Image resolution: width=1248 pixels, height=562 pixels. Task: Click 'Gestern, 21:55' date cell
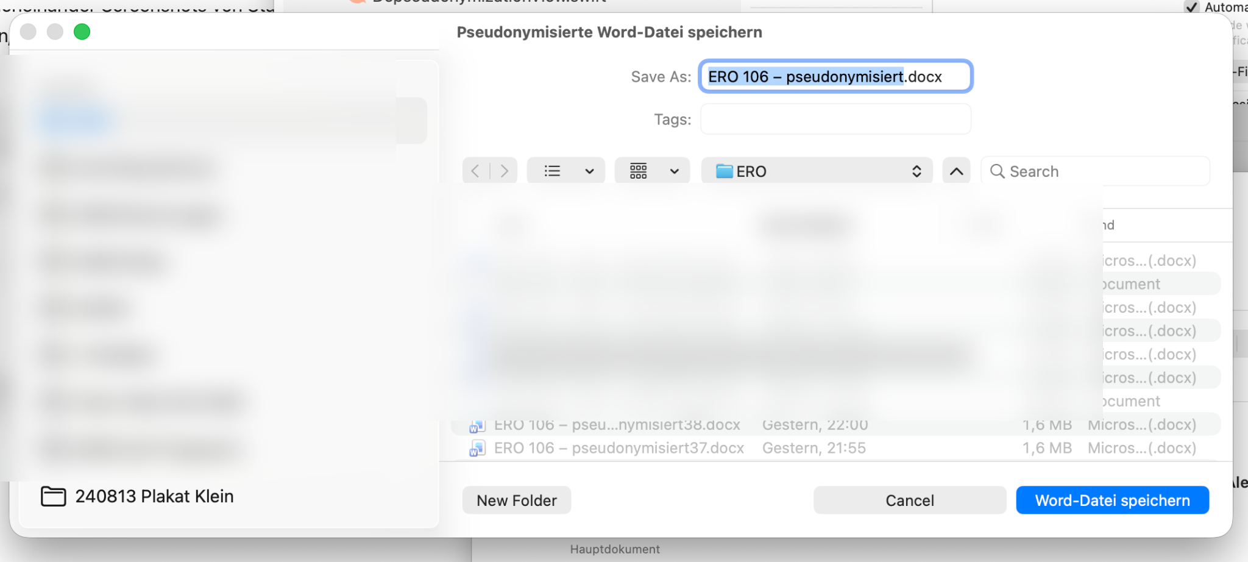(814, 448)
